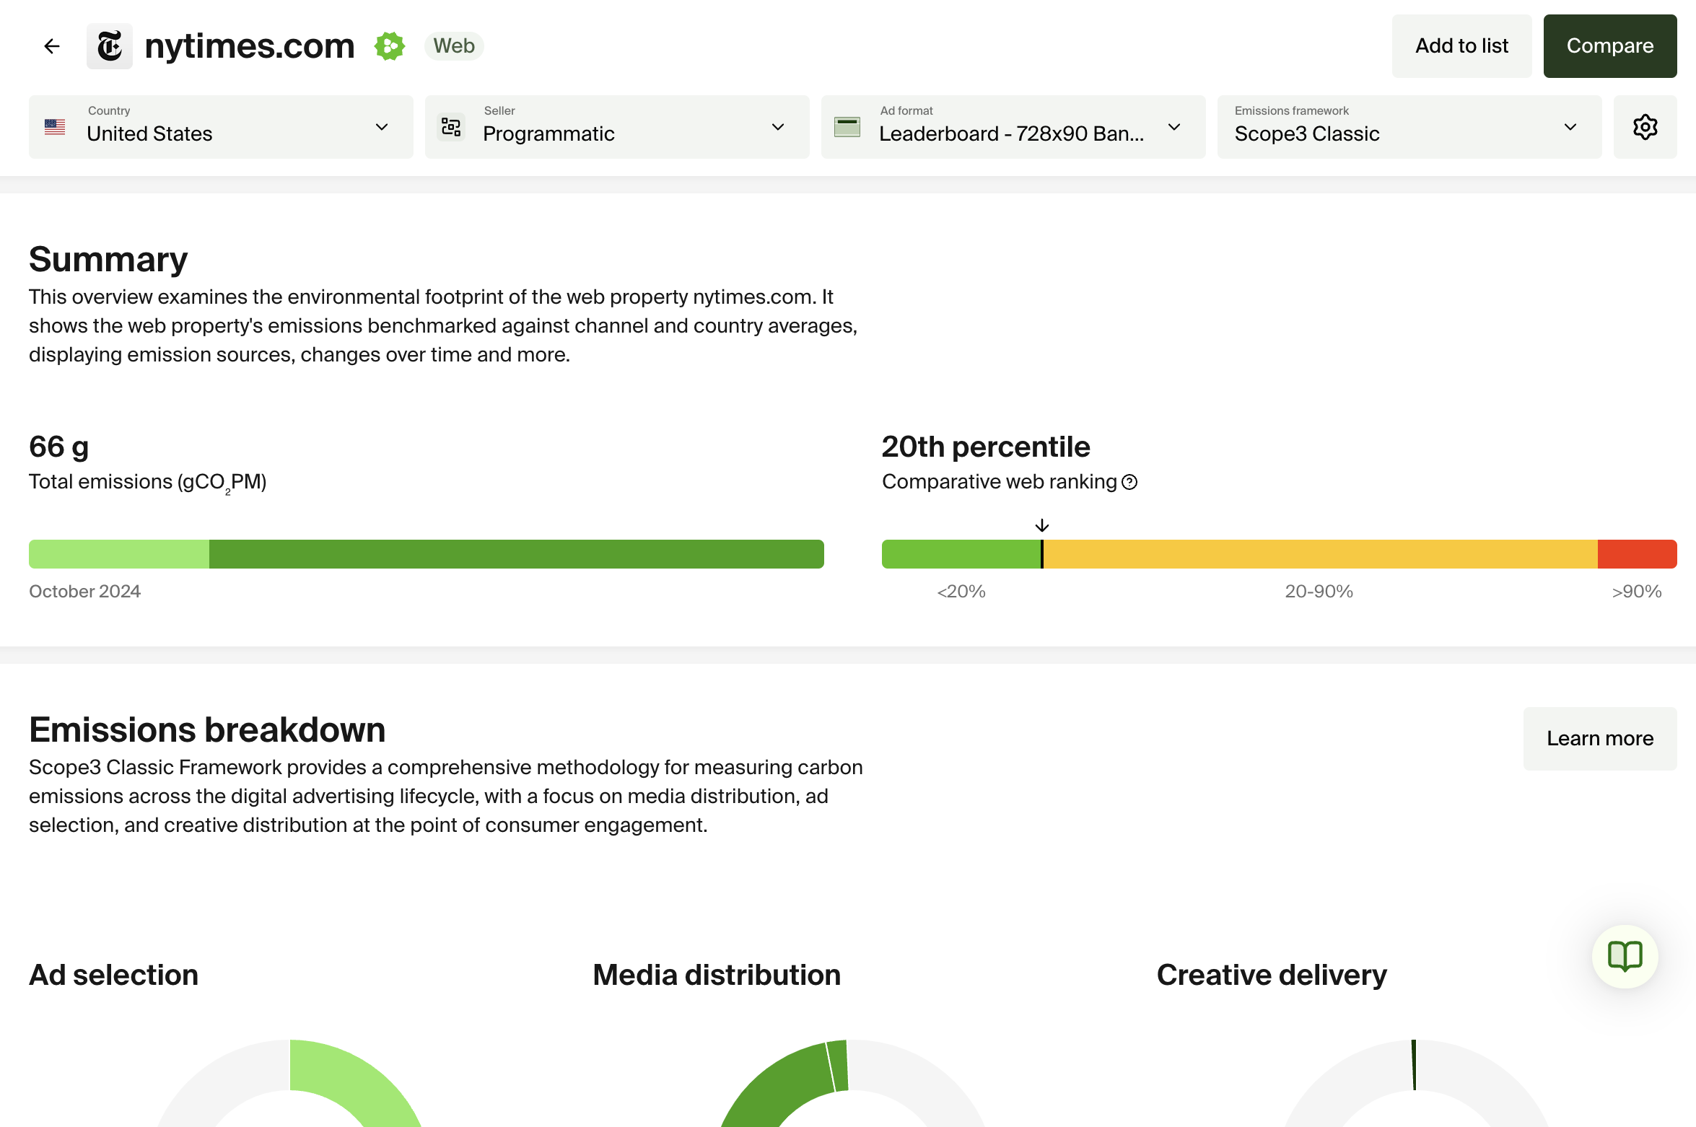Click the Web tag label
Image resolution: width=1696 pixels, height=1127 pixels.
(x=454, y=46)
